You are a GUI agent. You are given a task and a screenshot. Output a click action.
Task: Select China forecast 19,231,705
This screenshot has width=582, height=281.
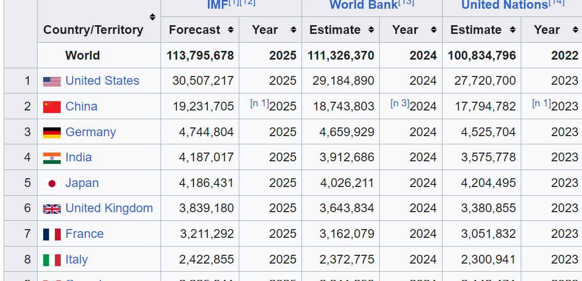point(203,106)
